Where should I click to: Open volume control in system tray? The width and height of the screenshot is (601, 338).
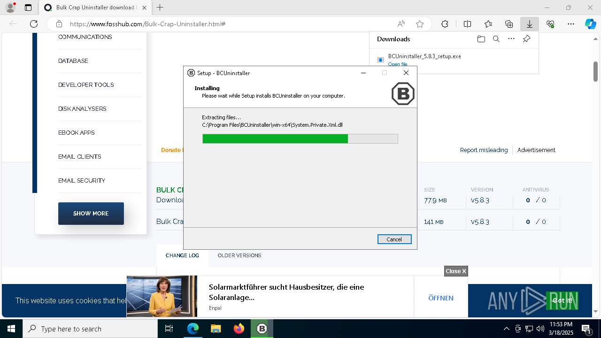click(x=540, y=329)
